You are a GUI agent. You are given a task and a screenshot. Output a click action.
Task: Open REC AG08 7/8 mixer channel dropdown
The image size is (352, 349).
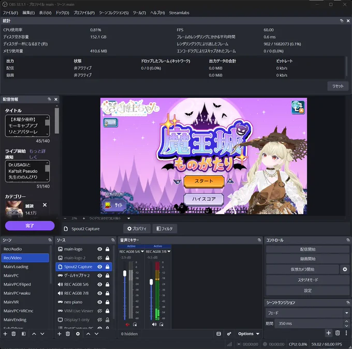169,252
